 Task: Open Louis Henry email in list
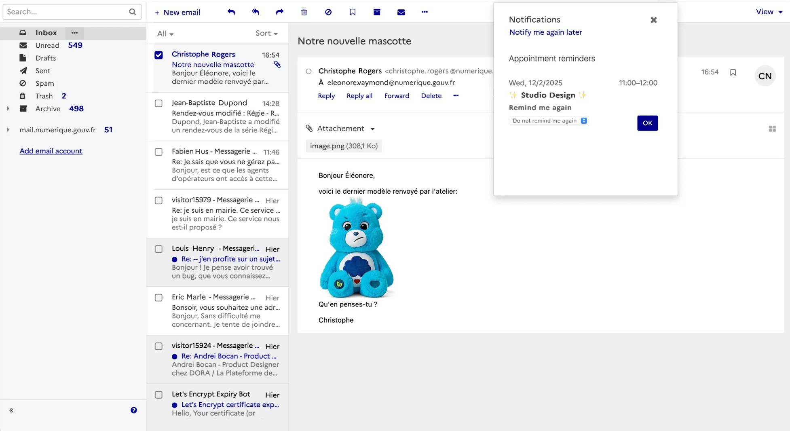click(218, 262)
